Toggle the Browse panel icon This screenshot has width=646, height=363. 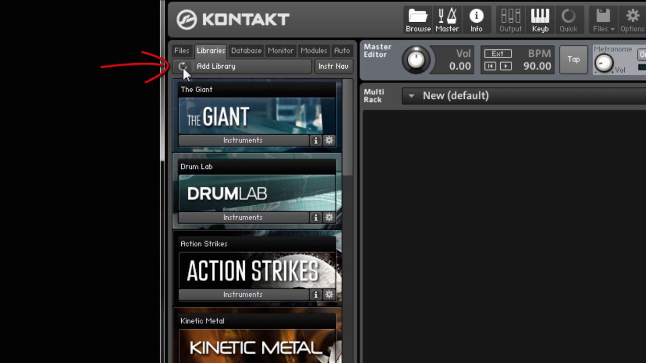(x=418, y=20)
